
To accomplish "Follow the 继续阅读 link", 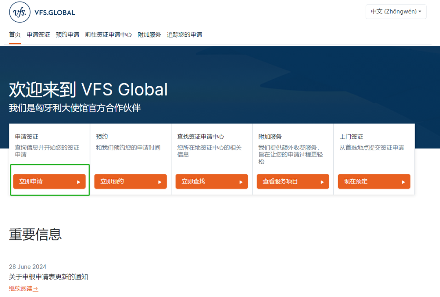I will [24, 288].
